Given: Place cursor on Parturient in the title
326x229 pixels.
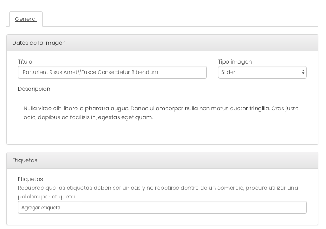Looking at the screenshot, I should 35,72.
